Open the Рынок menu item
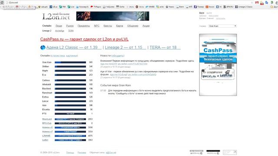The height and width of the screenshot is (156, 278). tap(70, 26)
